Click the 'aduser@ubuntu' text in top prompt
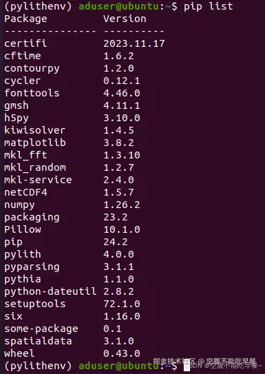 point(118,6)
